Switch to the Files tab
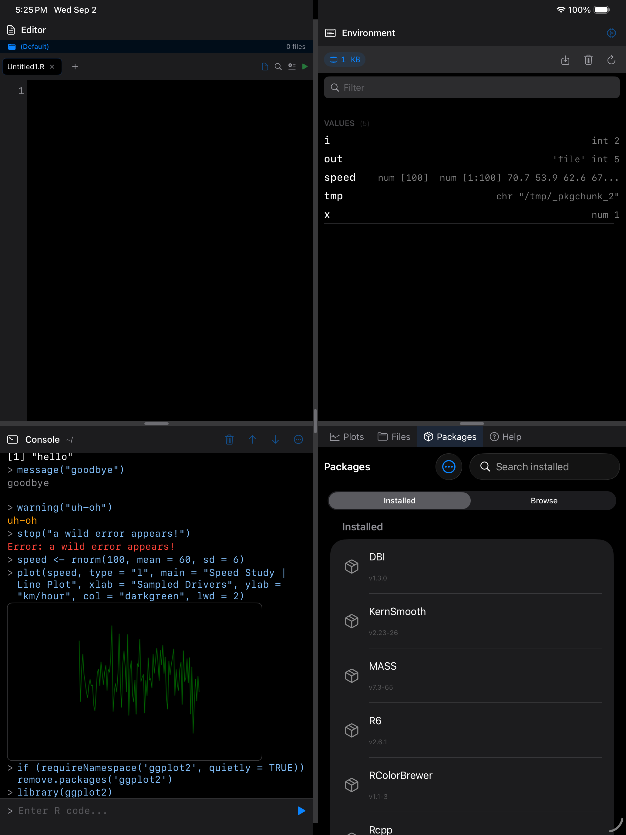Viewport: 626px width, 835px height. pyautogui.click(x=394, y=437)
